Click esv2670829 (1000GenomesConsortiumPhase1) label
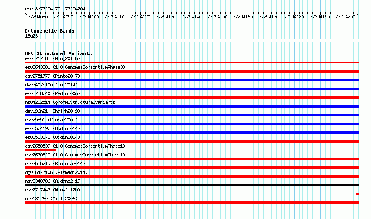Image resolution: width=371 pixels, height=219 pixels. click(75, 155)
